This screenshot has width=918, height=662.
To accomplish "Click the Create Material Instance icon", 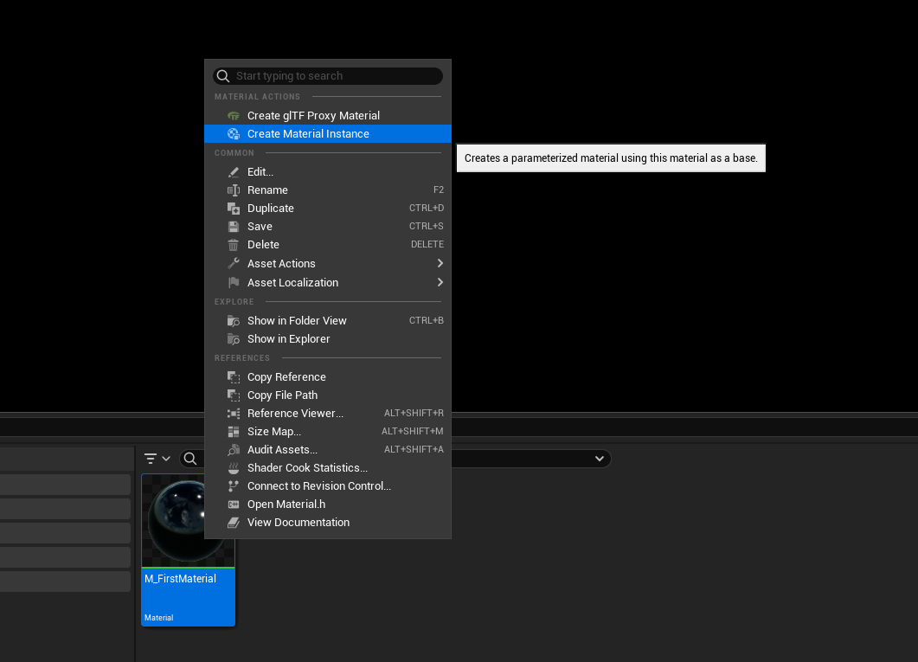I will 234,134.
